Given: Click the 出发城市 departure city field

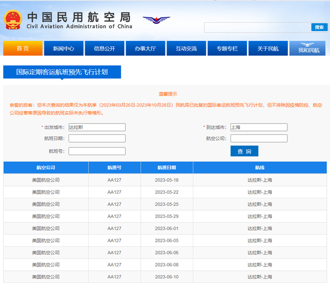Looking at the screenshot, I should coord(97,127).
